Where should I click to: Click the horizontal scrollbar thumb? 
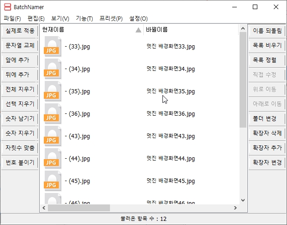(79, 208)
